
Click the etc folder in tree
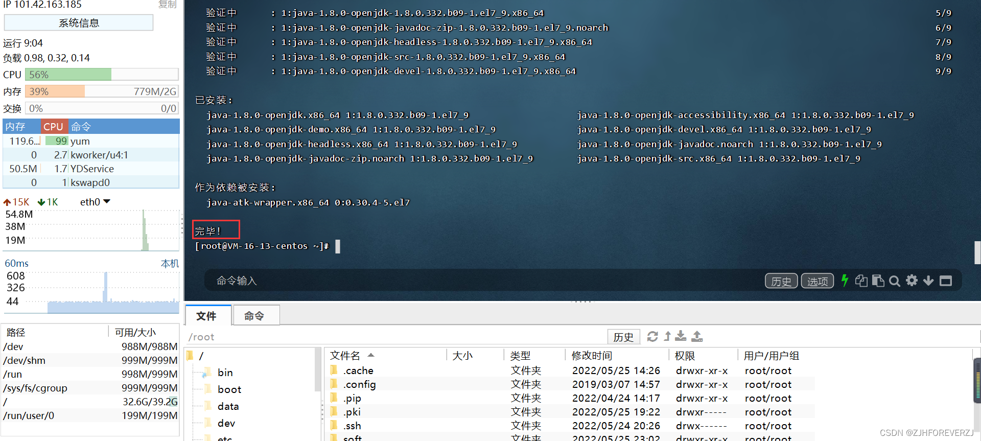pyautogui.click(x=225, y=437)
